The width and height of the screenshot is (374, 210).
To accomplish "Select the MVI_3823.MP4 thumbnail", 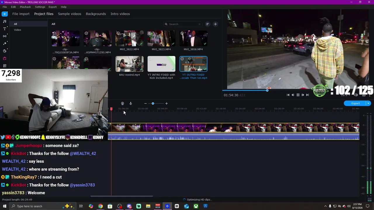I will point(161,38).
